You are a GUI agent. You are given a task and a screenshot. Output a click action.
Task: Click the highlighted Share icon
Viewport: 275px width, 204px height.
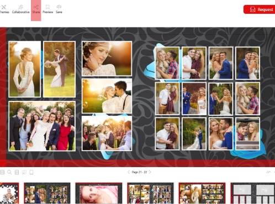(x=36, y=9)
